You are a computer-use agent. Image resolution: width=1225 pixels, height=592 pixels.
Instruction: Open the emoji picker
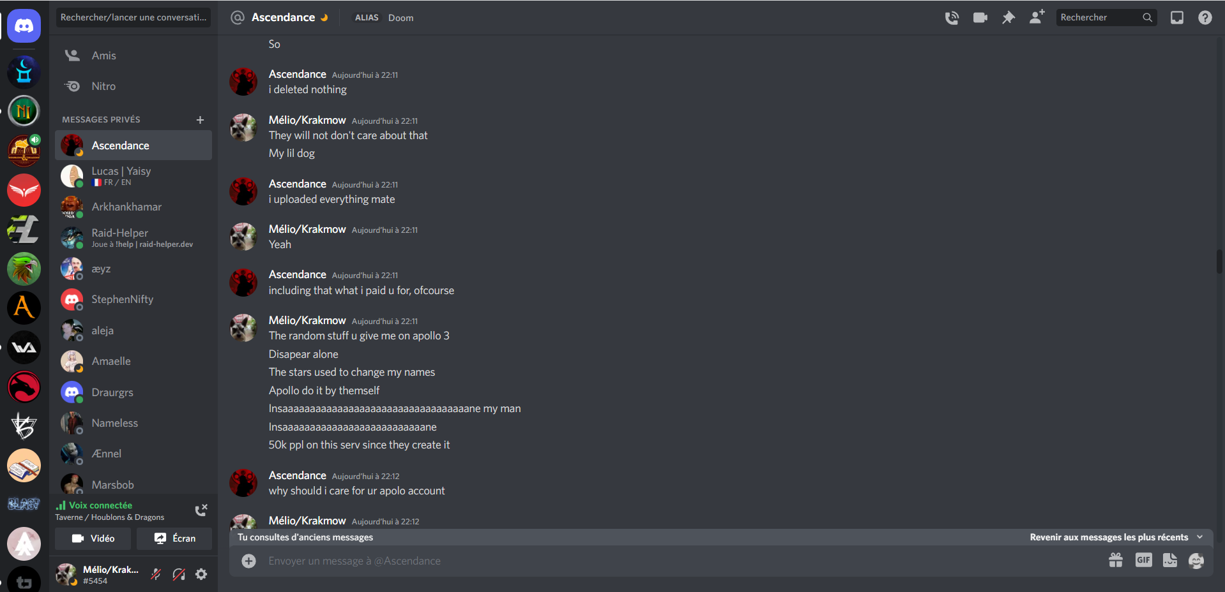click(1196, 561)
